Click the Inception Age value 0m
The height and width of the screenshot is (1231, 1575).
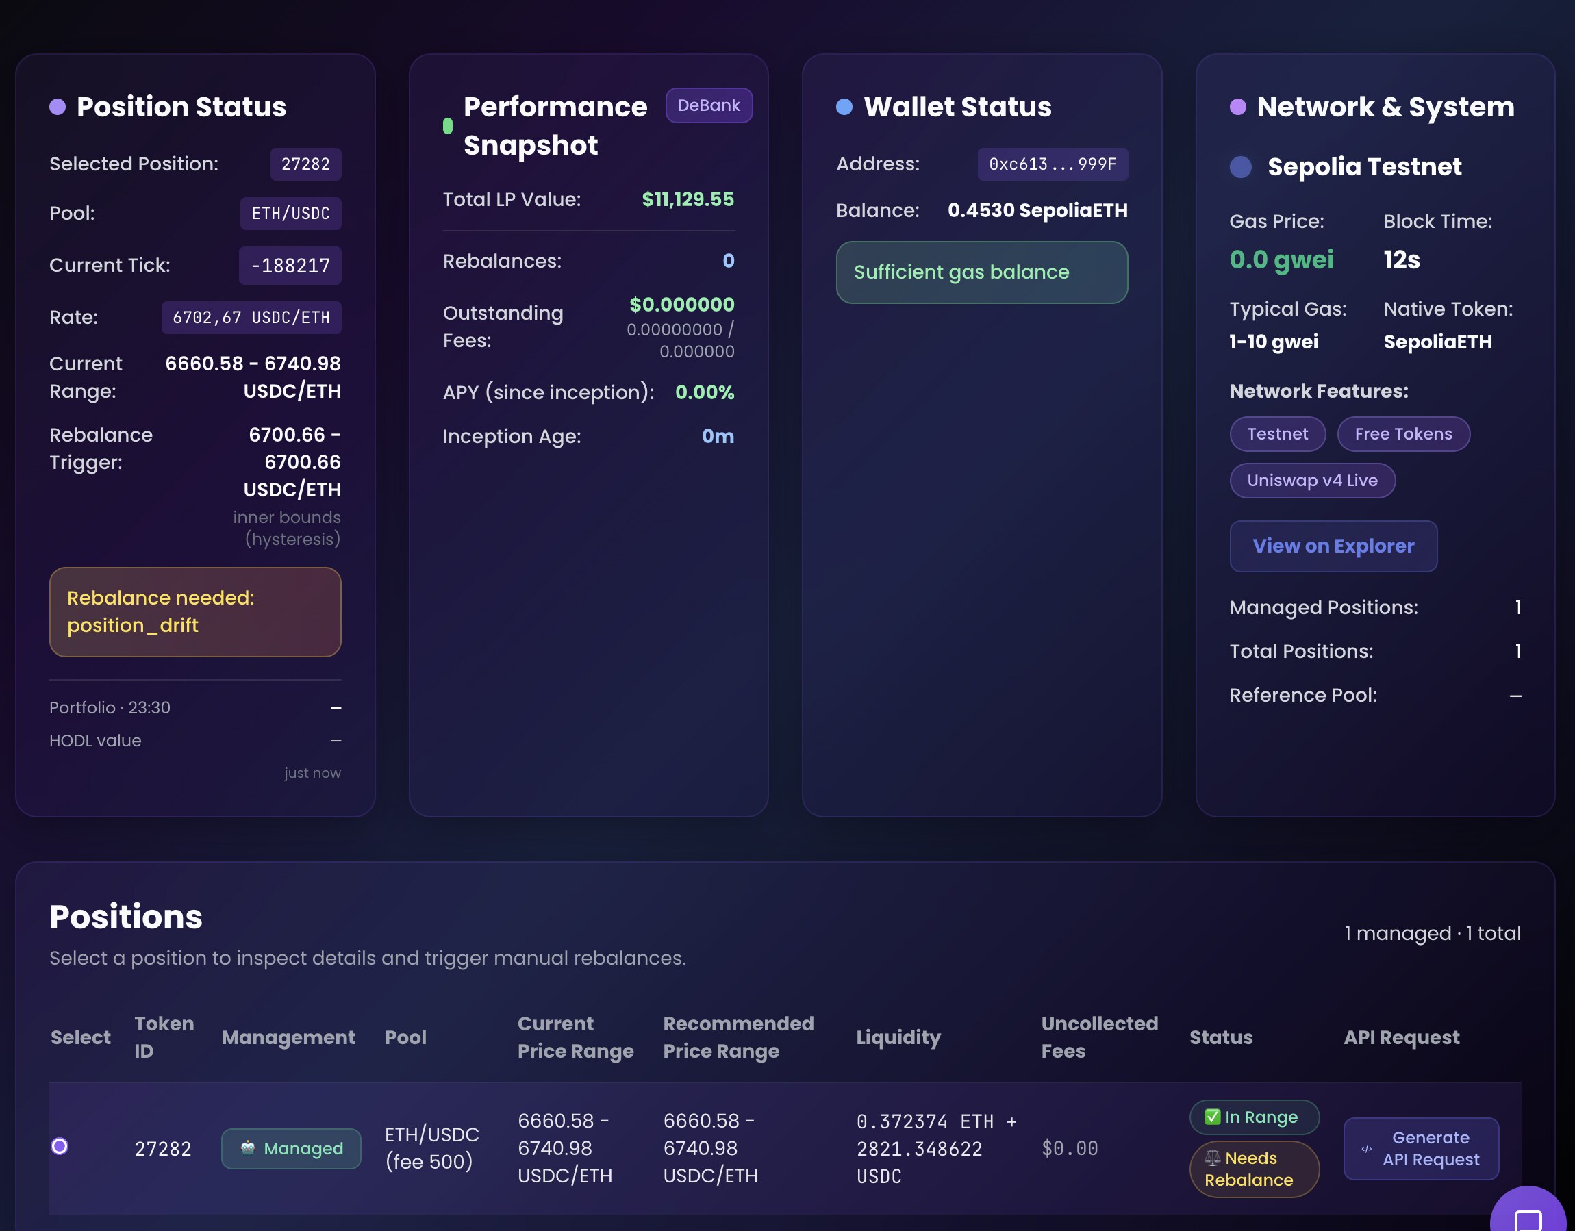pos(718,436)
